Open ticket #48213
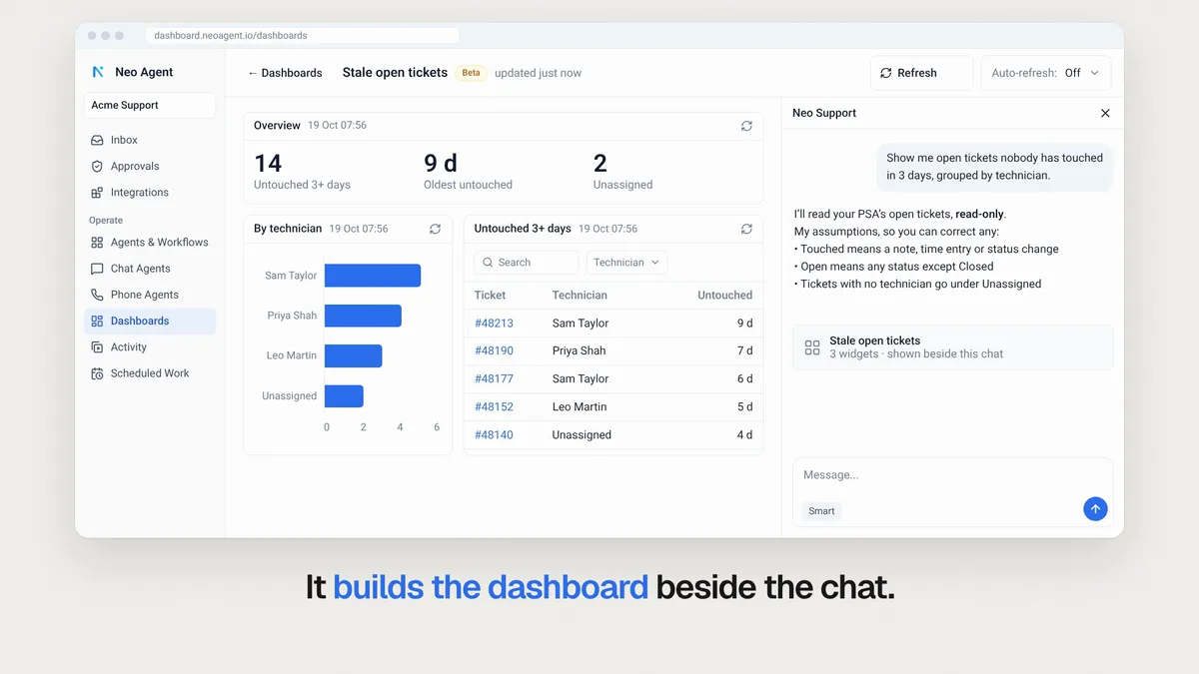The height and width of the screenshot is (674, 1199). [494, 323]
